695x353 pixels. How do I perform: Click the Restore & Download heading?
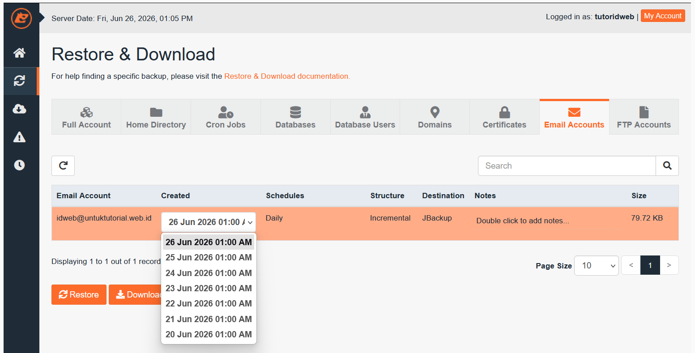coord(133,54)
